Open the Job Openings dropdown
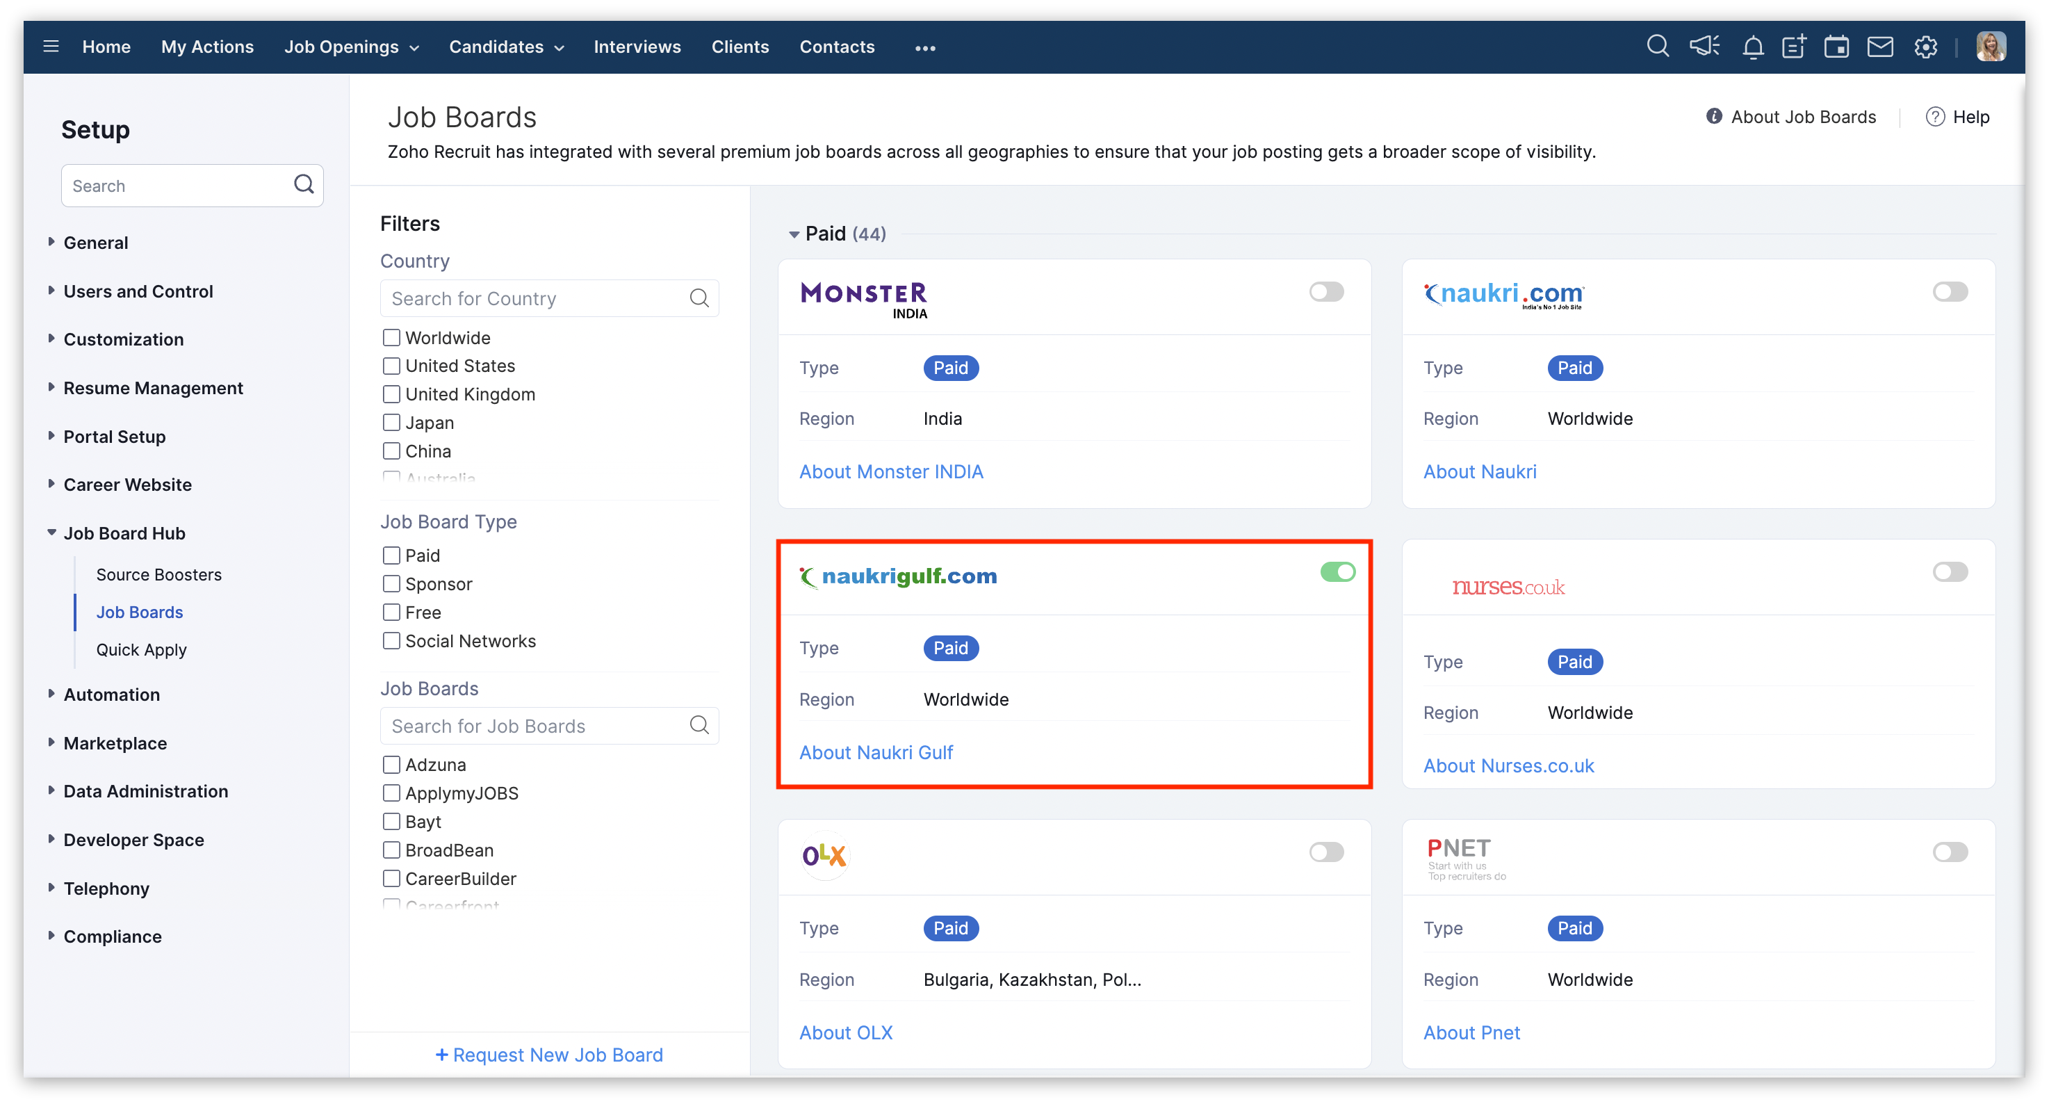This screenshot has height=1104, width=2049. (x=351, y=47)
